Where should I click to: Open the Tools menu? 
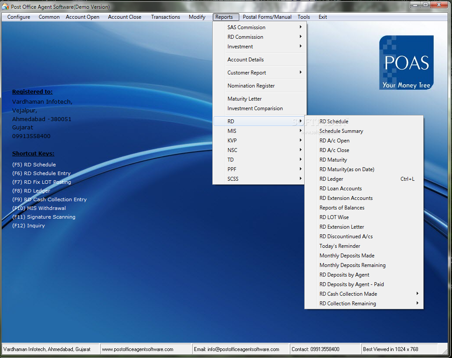click(x=303, y=17)
